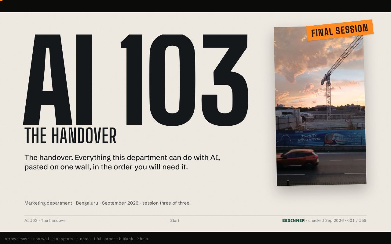Click the 'Start' footer label

[x=175, y=221]
